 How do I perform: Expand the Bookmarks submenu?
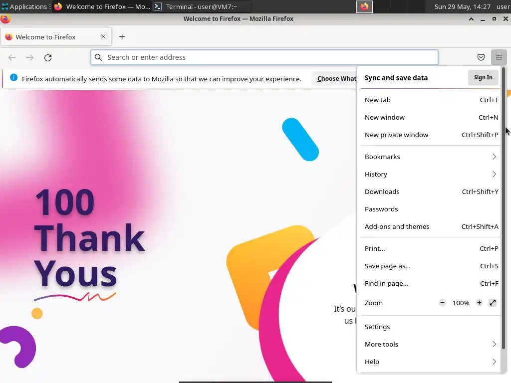(430, 157)
